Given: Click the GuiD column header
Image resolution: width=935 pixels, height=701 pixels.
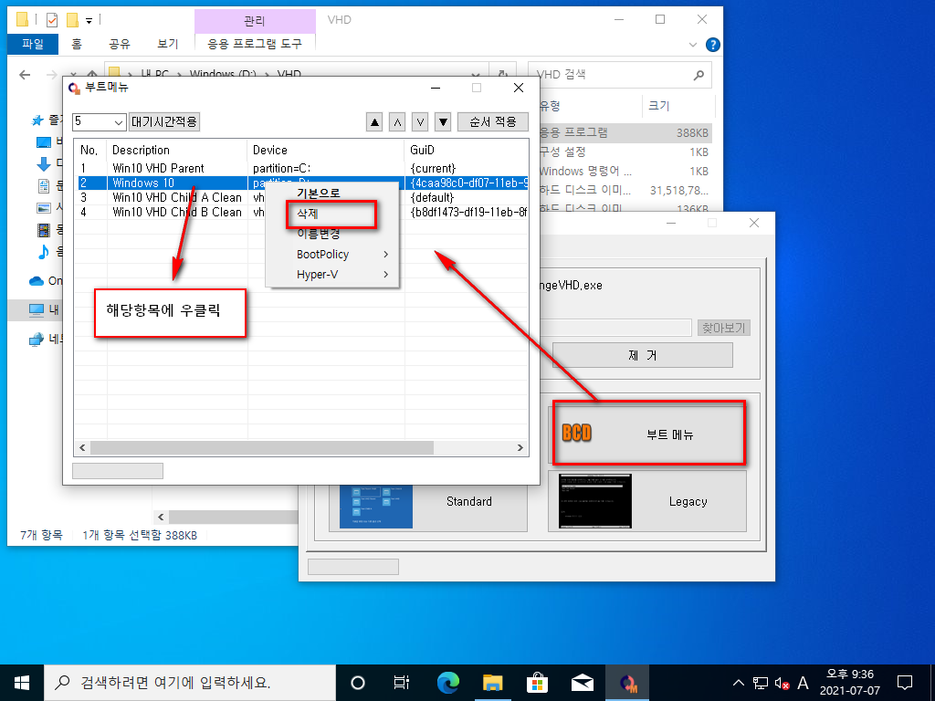Looking at the screenshot, I should (467, 151).
